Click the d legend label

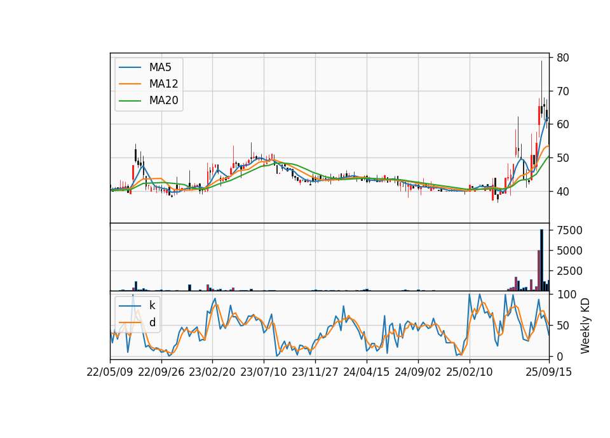[152, 322]
